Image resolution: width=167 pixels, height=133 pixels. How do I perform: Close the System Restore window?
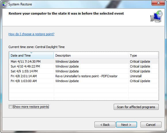click(158, 3)
